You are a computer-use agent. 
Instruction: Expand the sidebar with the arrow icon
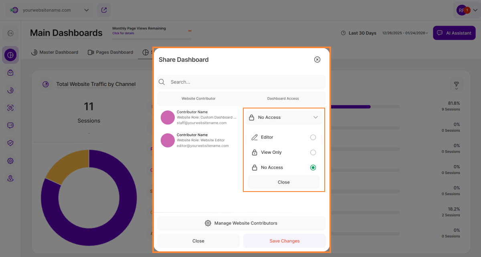[x=10, y=33]
